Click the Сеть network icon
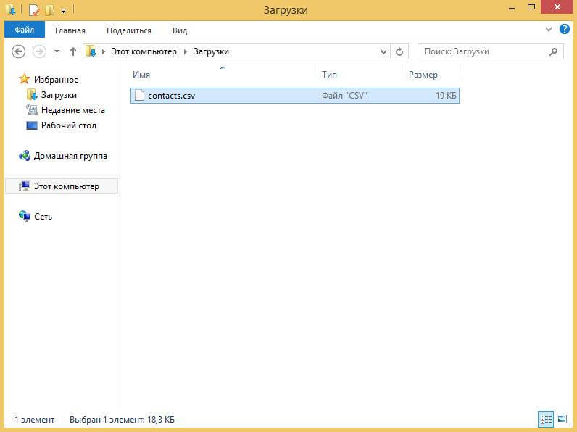The width and height of the screenshot is (577, 432). click(25, 216)
